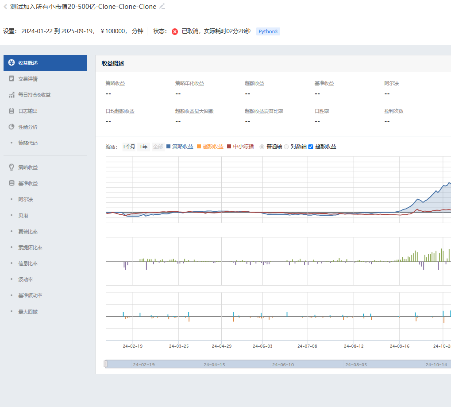The height and width of the screenshot is (407, 451).
Task: Click the 策略收益 lightbulb icon
Action: click(x=12, y=167)
